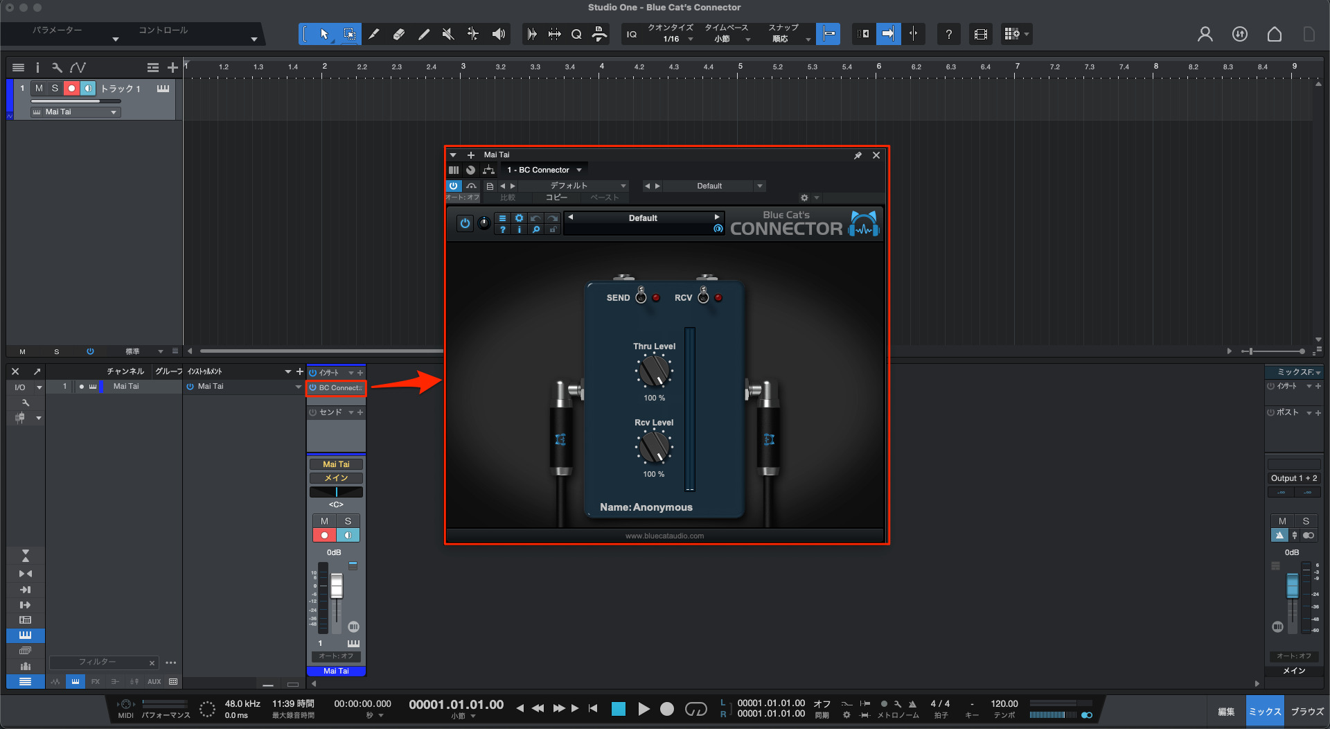Image resolution: width=1330 pixels, height=729 pixels.
Task: Toggle the SEND switch on Connector
Action: pos(641,296)
